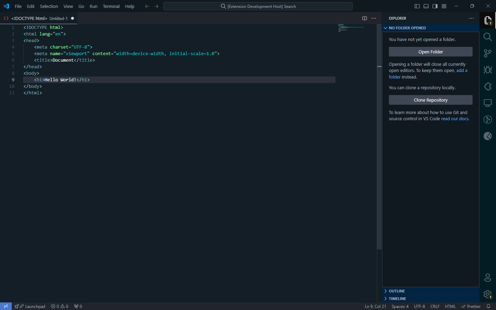
Task: Expand the OUTLINE section
Action: click(431, 291)
